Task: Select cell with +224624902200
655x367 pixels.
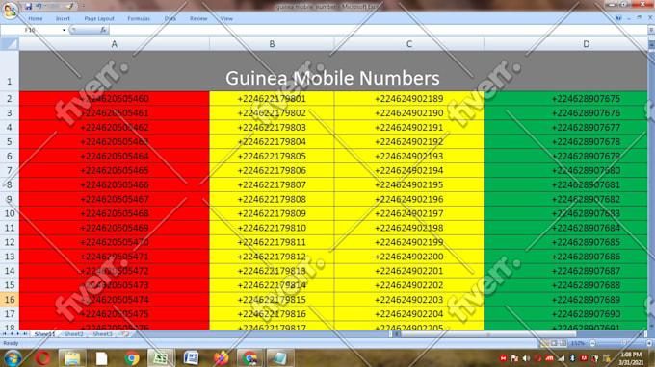Action: 409,257
